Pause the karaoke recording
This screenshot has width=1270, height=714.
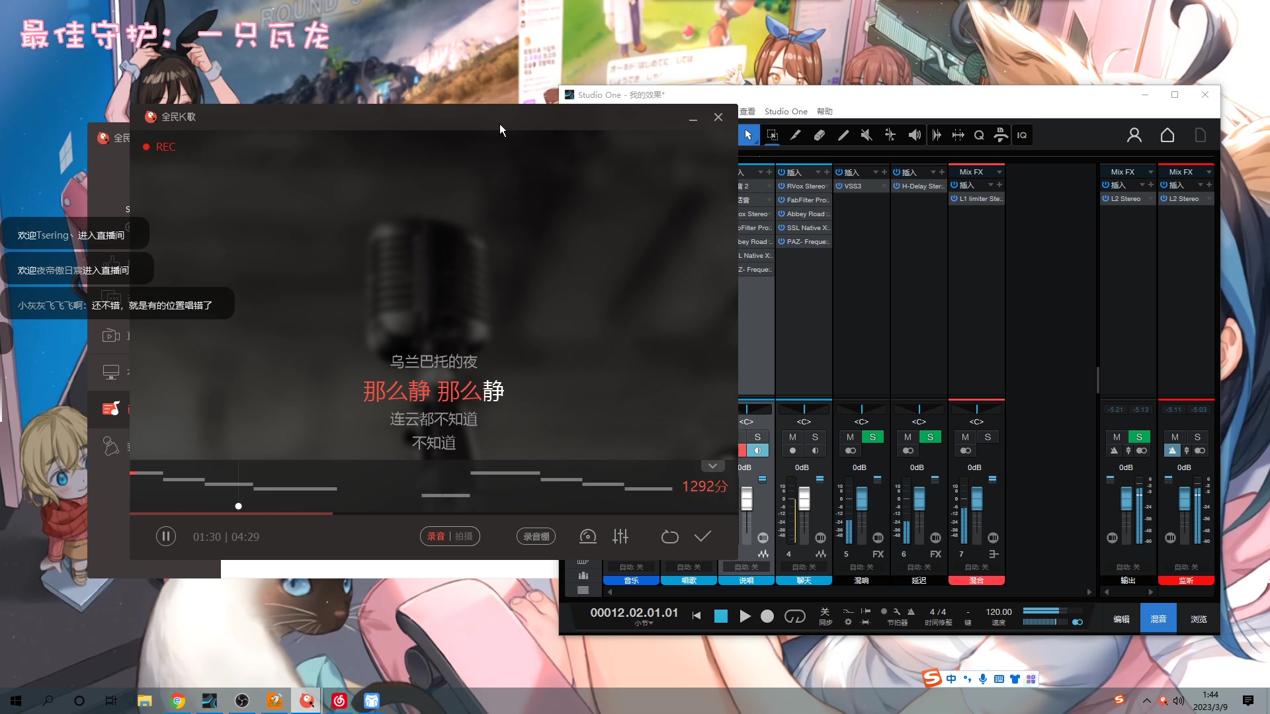[x=166, y=536]
